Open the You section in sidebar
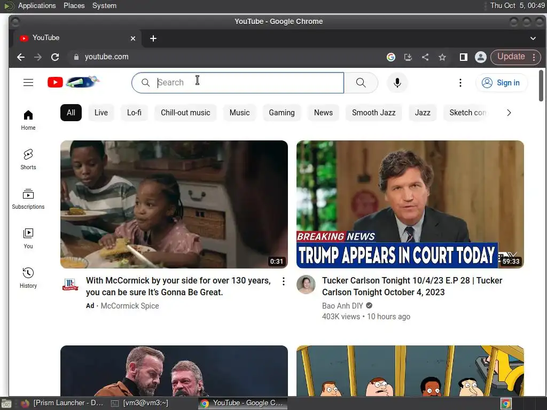 [28, 239]
